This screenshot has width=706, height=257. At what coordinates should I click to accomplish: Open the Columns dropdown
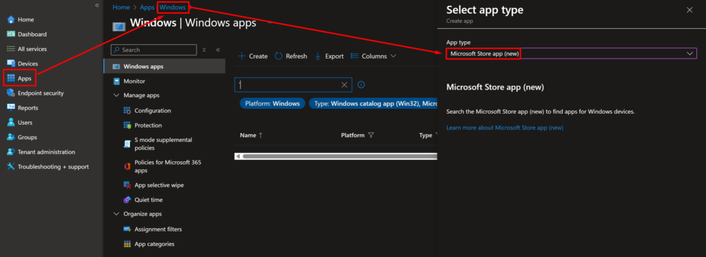373,56
